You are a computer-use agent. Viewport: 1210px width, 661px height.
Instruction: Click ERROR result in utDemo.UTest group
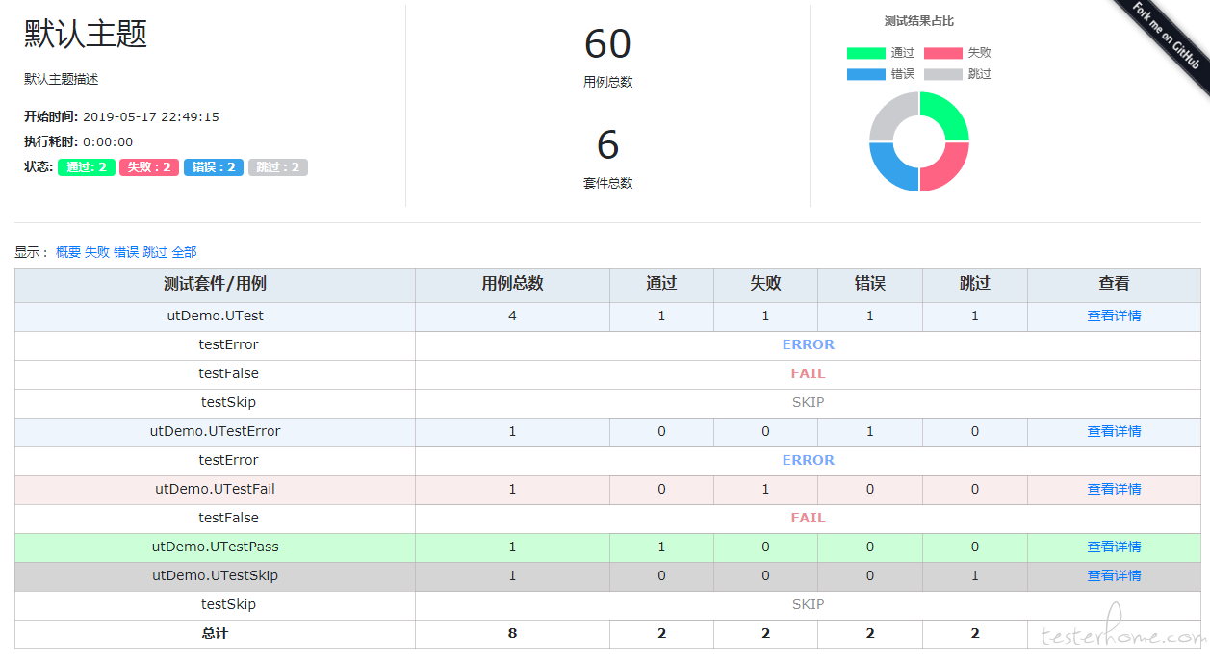(808, 344)
